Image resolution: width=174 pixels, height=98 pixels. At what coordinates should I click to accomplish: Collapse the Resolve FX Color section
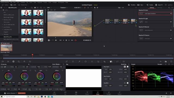(172, 10)
